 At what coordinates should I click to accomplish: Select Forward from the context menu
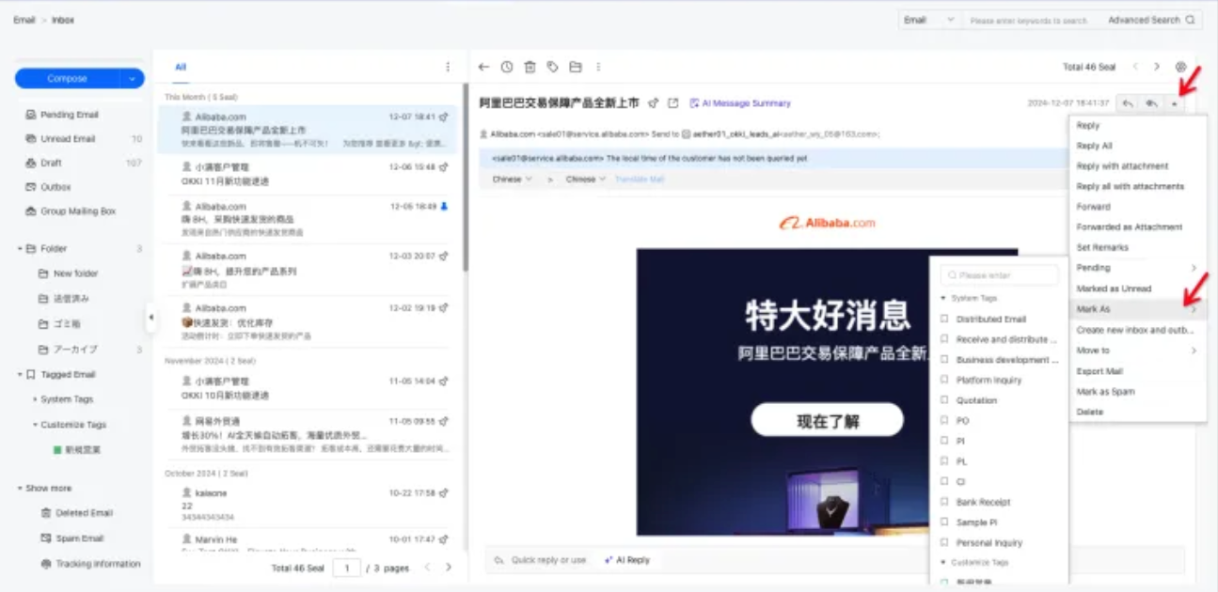coord(1093,207)
